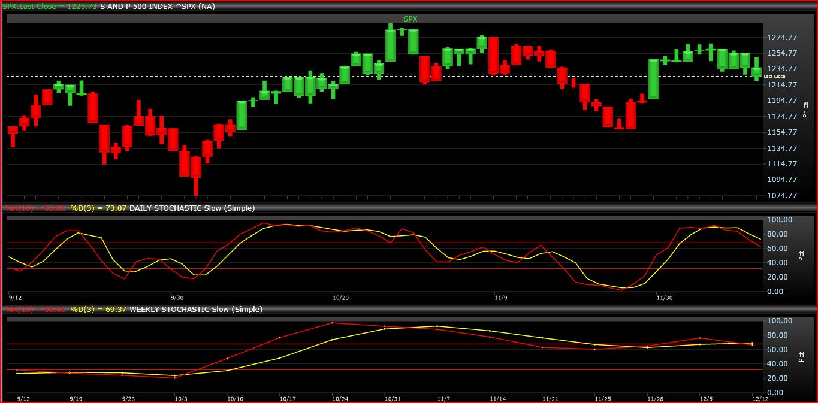Click the green SPX label atop the chart
This screenshot has height=403, width=818.
pos(410,19)
